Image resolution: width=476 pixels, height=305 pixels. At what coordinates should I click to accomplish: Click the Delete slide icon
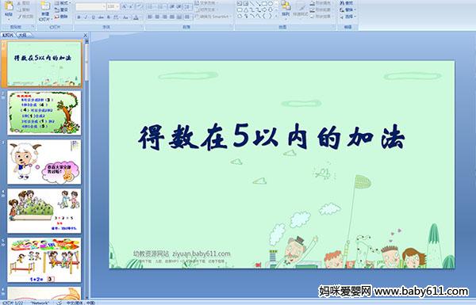click(61, 17)
